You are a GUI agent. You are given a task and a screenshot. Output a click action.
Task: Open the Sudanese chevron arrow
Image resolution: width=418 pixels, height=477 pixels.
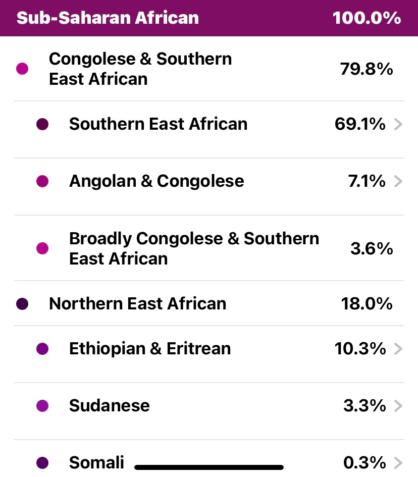398,406
